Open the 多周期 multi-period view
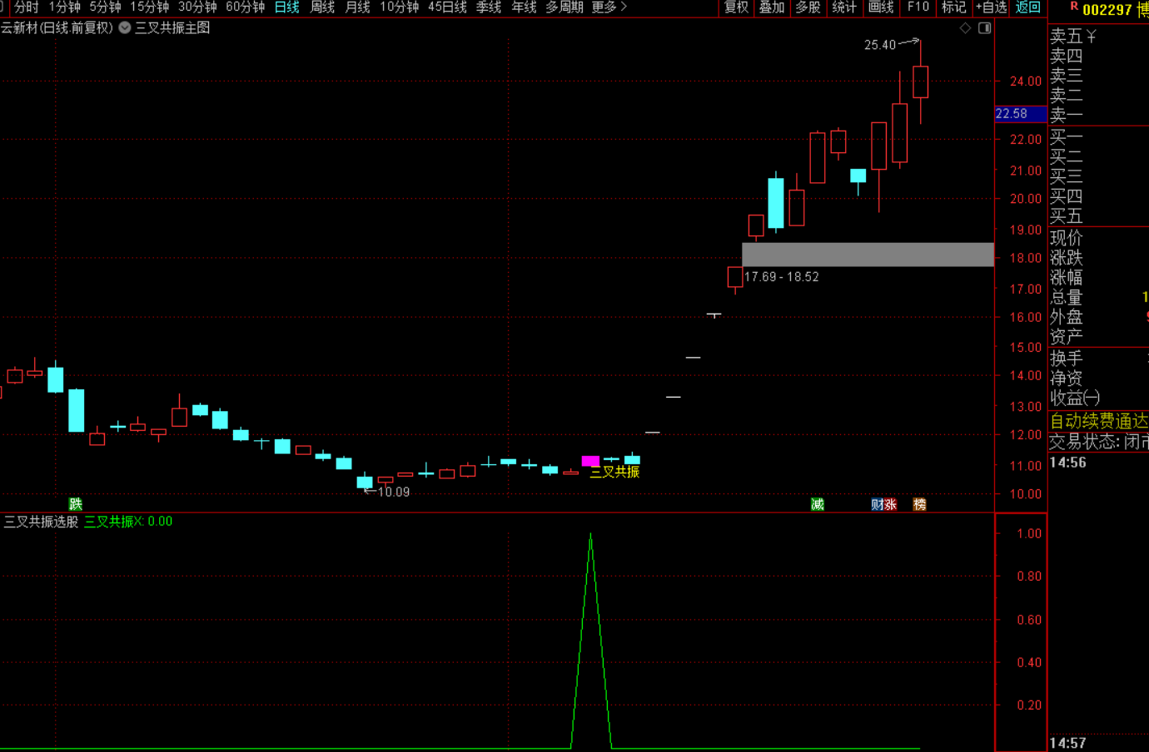The image size is (1149, 752). (565, 7)
